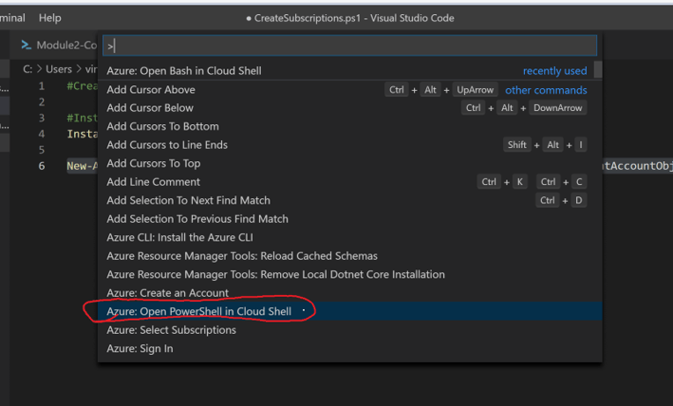Select the Add Cursor Below command
The height and width of the screenshot is (406, 673).
150,108
